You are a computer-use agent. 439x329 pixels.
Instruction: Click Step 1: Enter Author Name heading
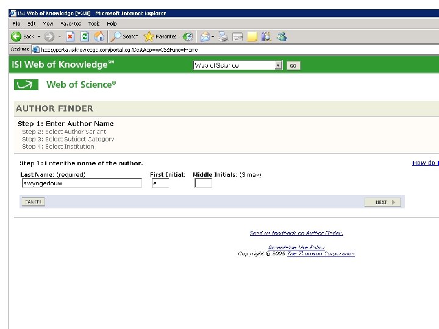coord(66,124)
